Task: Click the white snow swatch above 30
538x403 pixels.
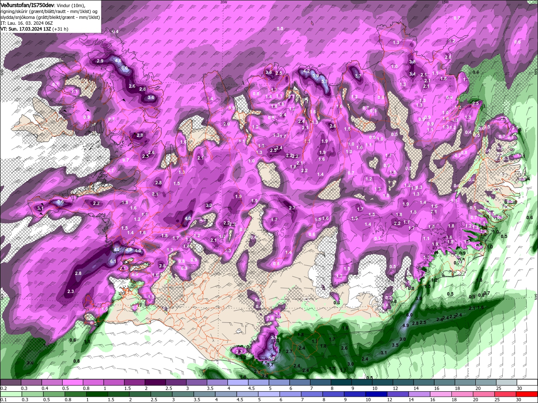Action: (x=527, y=382)
